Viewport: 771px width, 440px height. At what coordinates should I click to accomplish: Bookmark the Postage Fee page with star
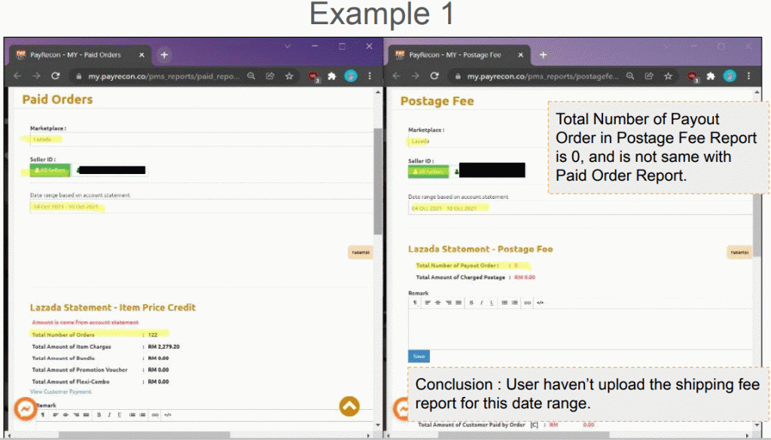tap(669, 76)
